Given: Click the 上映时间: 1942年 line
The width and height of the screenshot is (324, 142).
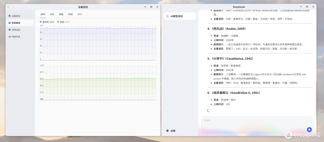Looking at the screenshot, I should click(x=223, y=70).
